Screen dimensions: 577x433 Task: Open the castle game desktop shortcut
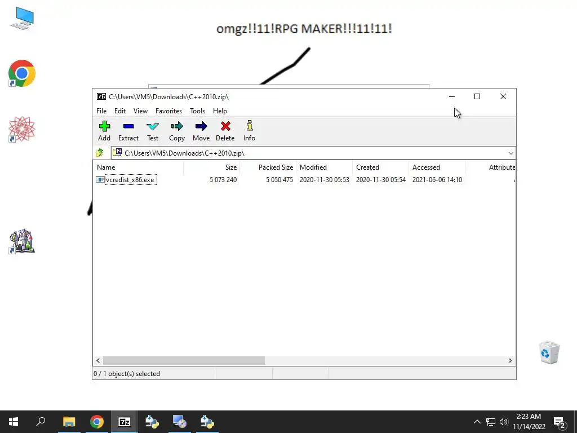[x=22, y=241]
